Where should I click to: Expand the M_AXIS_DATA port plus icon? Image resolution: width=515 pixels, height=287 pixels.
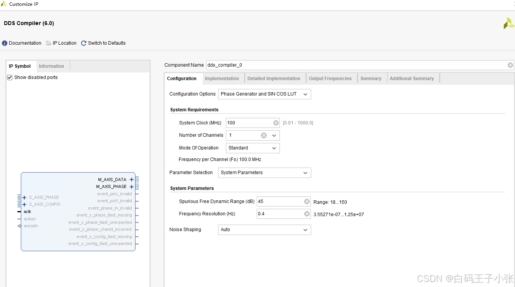[x=132, y=180]
